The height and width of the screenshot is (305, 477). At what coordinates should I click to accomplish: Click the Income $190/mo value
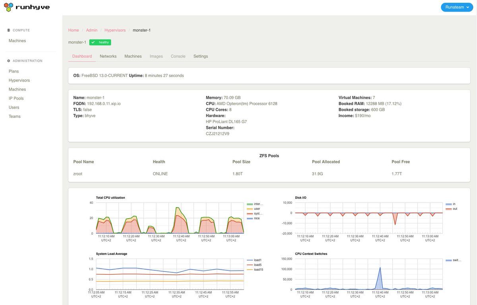tap(363, 116)
